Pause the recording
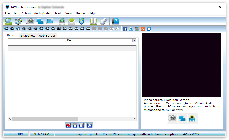Image resolution: width=229 pixels, height=140 pixels. (x=75, y=125)
